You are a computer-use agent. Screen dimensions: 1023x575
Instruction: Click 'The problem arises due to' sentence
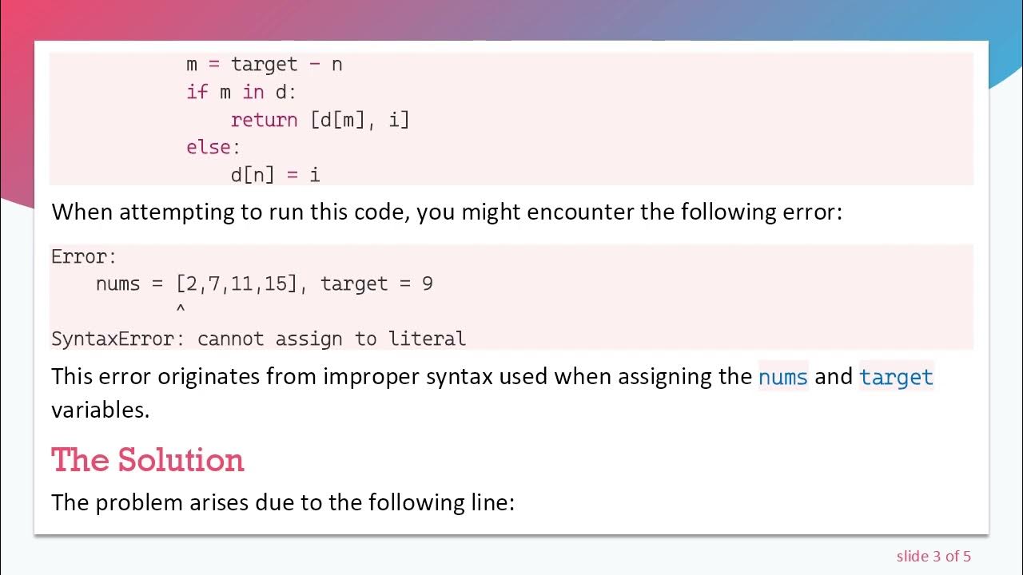282,502
